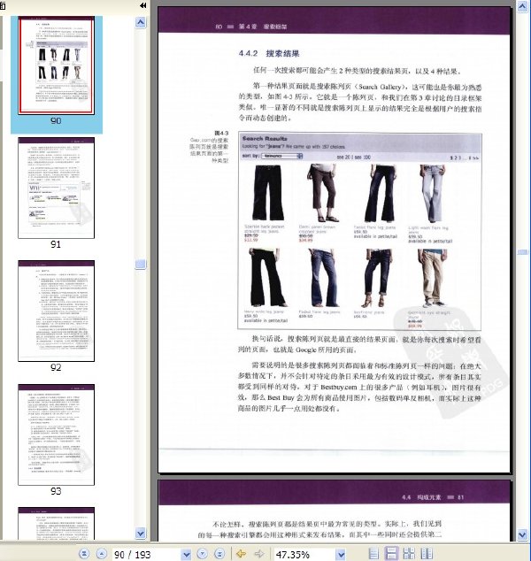Click document scroll down arrow
The height and width of the screenshot is (561, 531).
click(x=522, y=534)
